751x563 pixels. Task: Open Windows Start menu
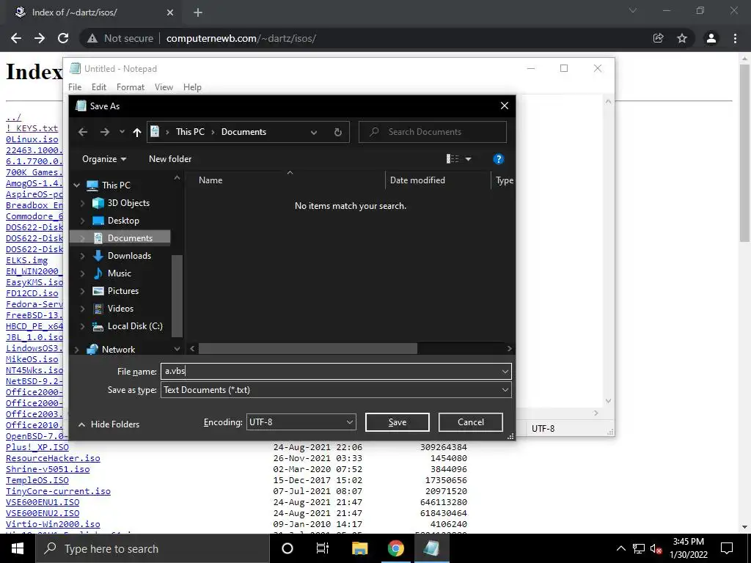(18, 548)
